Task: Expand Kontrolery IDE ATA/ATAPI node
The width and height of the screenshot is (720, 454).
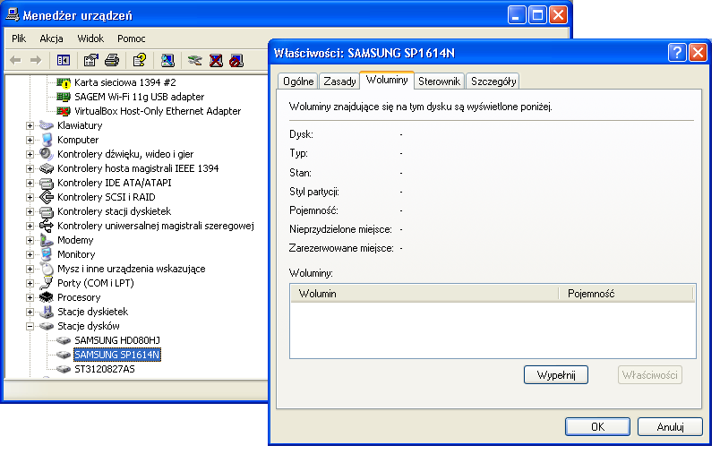Action: coord(30,183)
